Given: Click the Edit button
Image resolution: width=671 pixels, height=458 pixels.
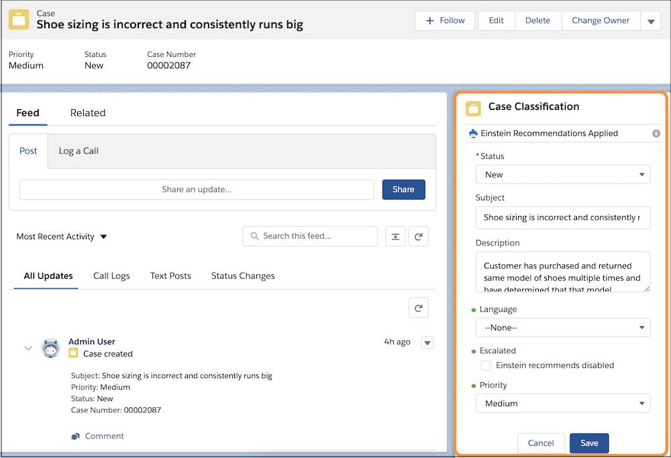Looking at the screenshot, I should coord(496,21).
